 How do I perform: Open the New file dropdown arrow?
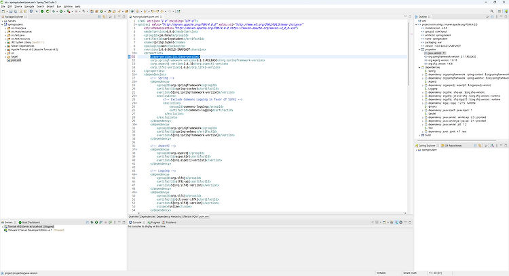tap(6, 12)
